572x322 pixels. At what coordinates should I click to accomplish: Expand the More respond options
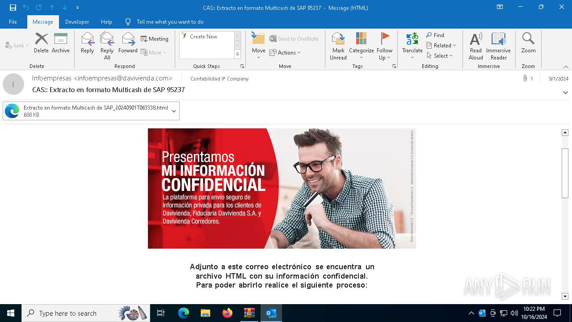tap(153, 52)
